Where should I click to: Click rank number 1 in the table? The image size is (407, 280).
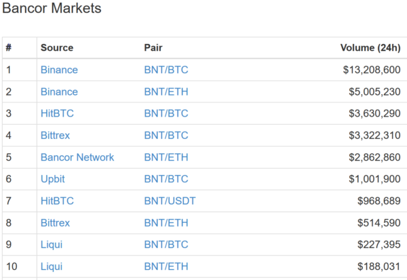tap(9, 70)
